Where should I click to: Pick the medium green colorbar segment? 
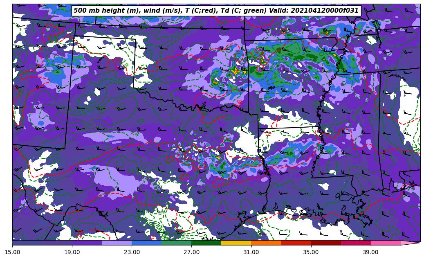pos(176,243)
